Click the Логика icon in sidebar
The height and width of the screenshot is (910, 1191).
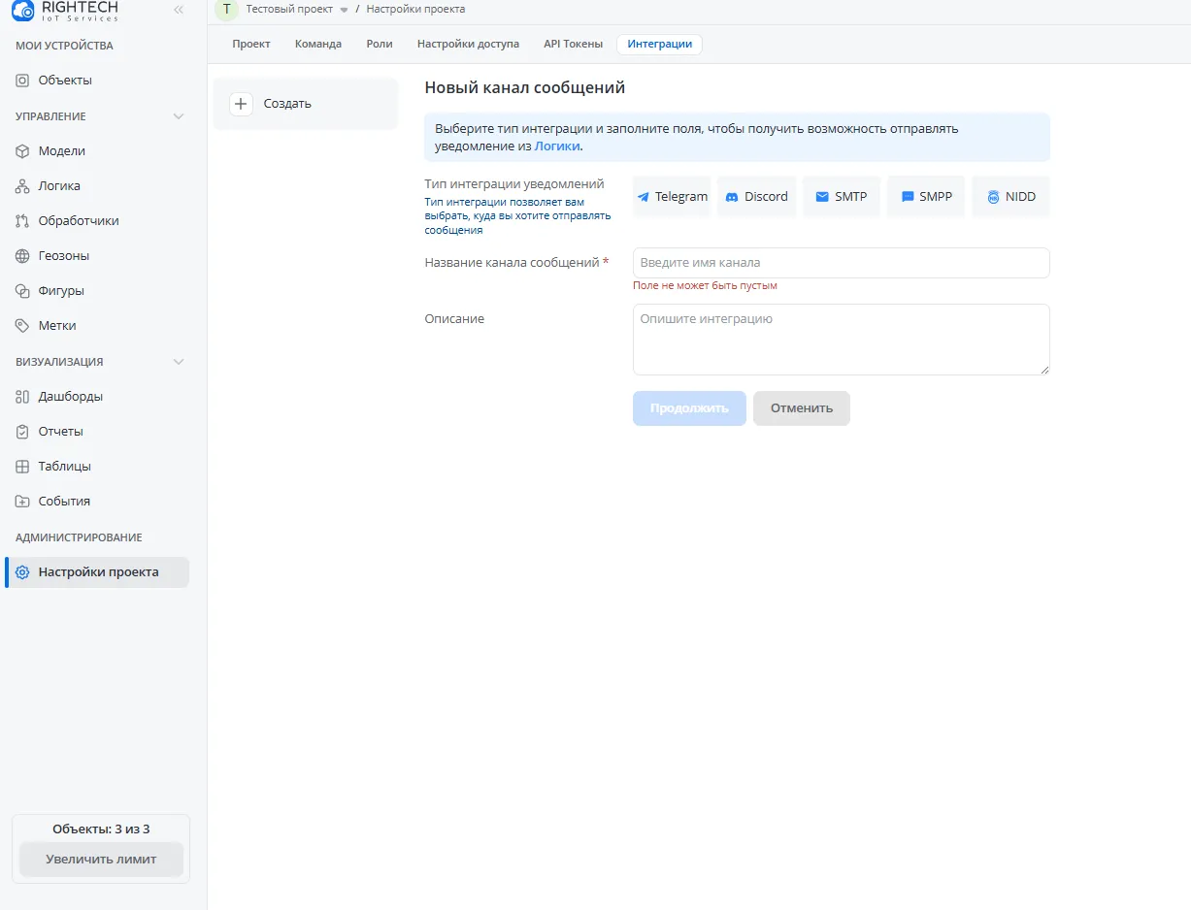(22, 186)
